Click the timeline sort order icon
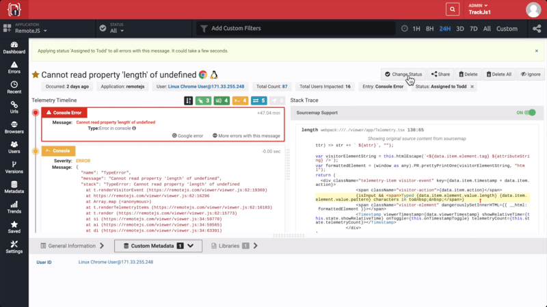547x307 pixels. coord(188,101)
